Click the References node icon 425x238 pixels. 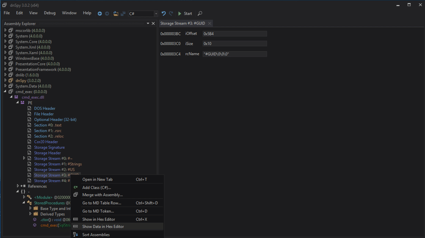pos(23,186)
